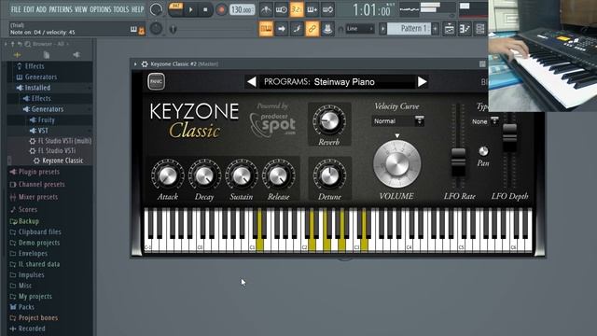Click the keyboard icon in hint bar
Screen dimensions: 597x336
tap(133, 29)
